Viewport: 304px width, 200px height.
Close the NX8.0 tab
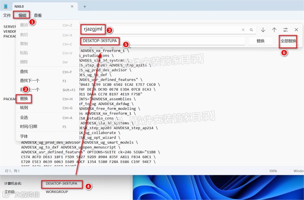pyautogui.click(x=72, y=6)
